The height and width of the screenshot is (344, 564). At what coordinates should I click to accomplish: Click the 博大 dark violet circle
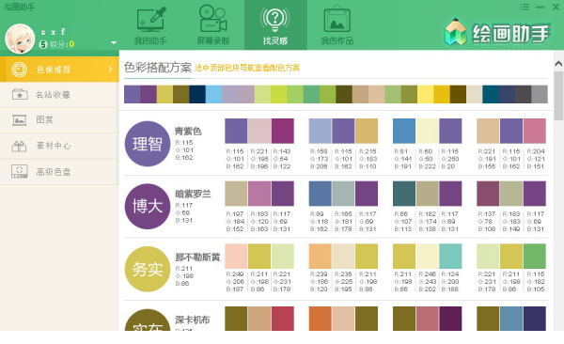pos(148,206)
